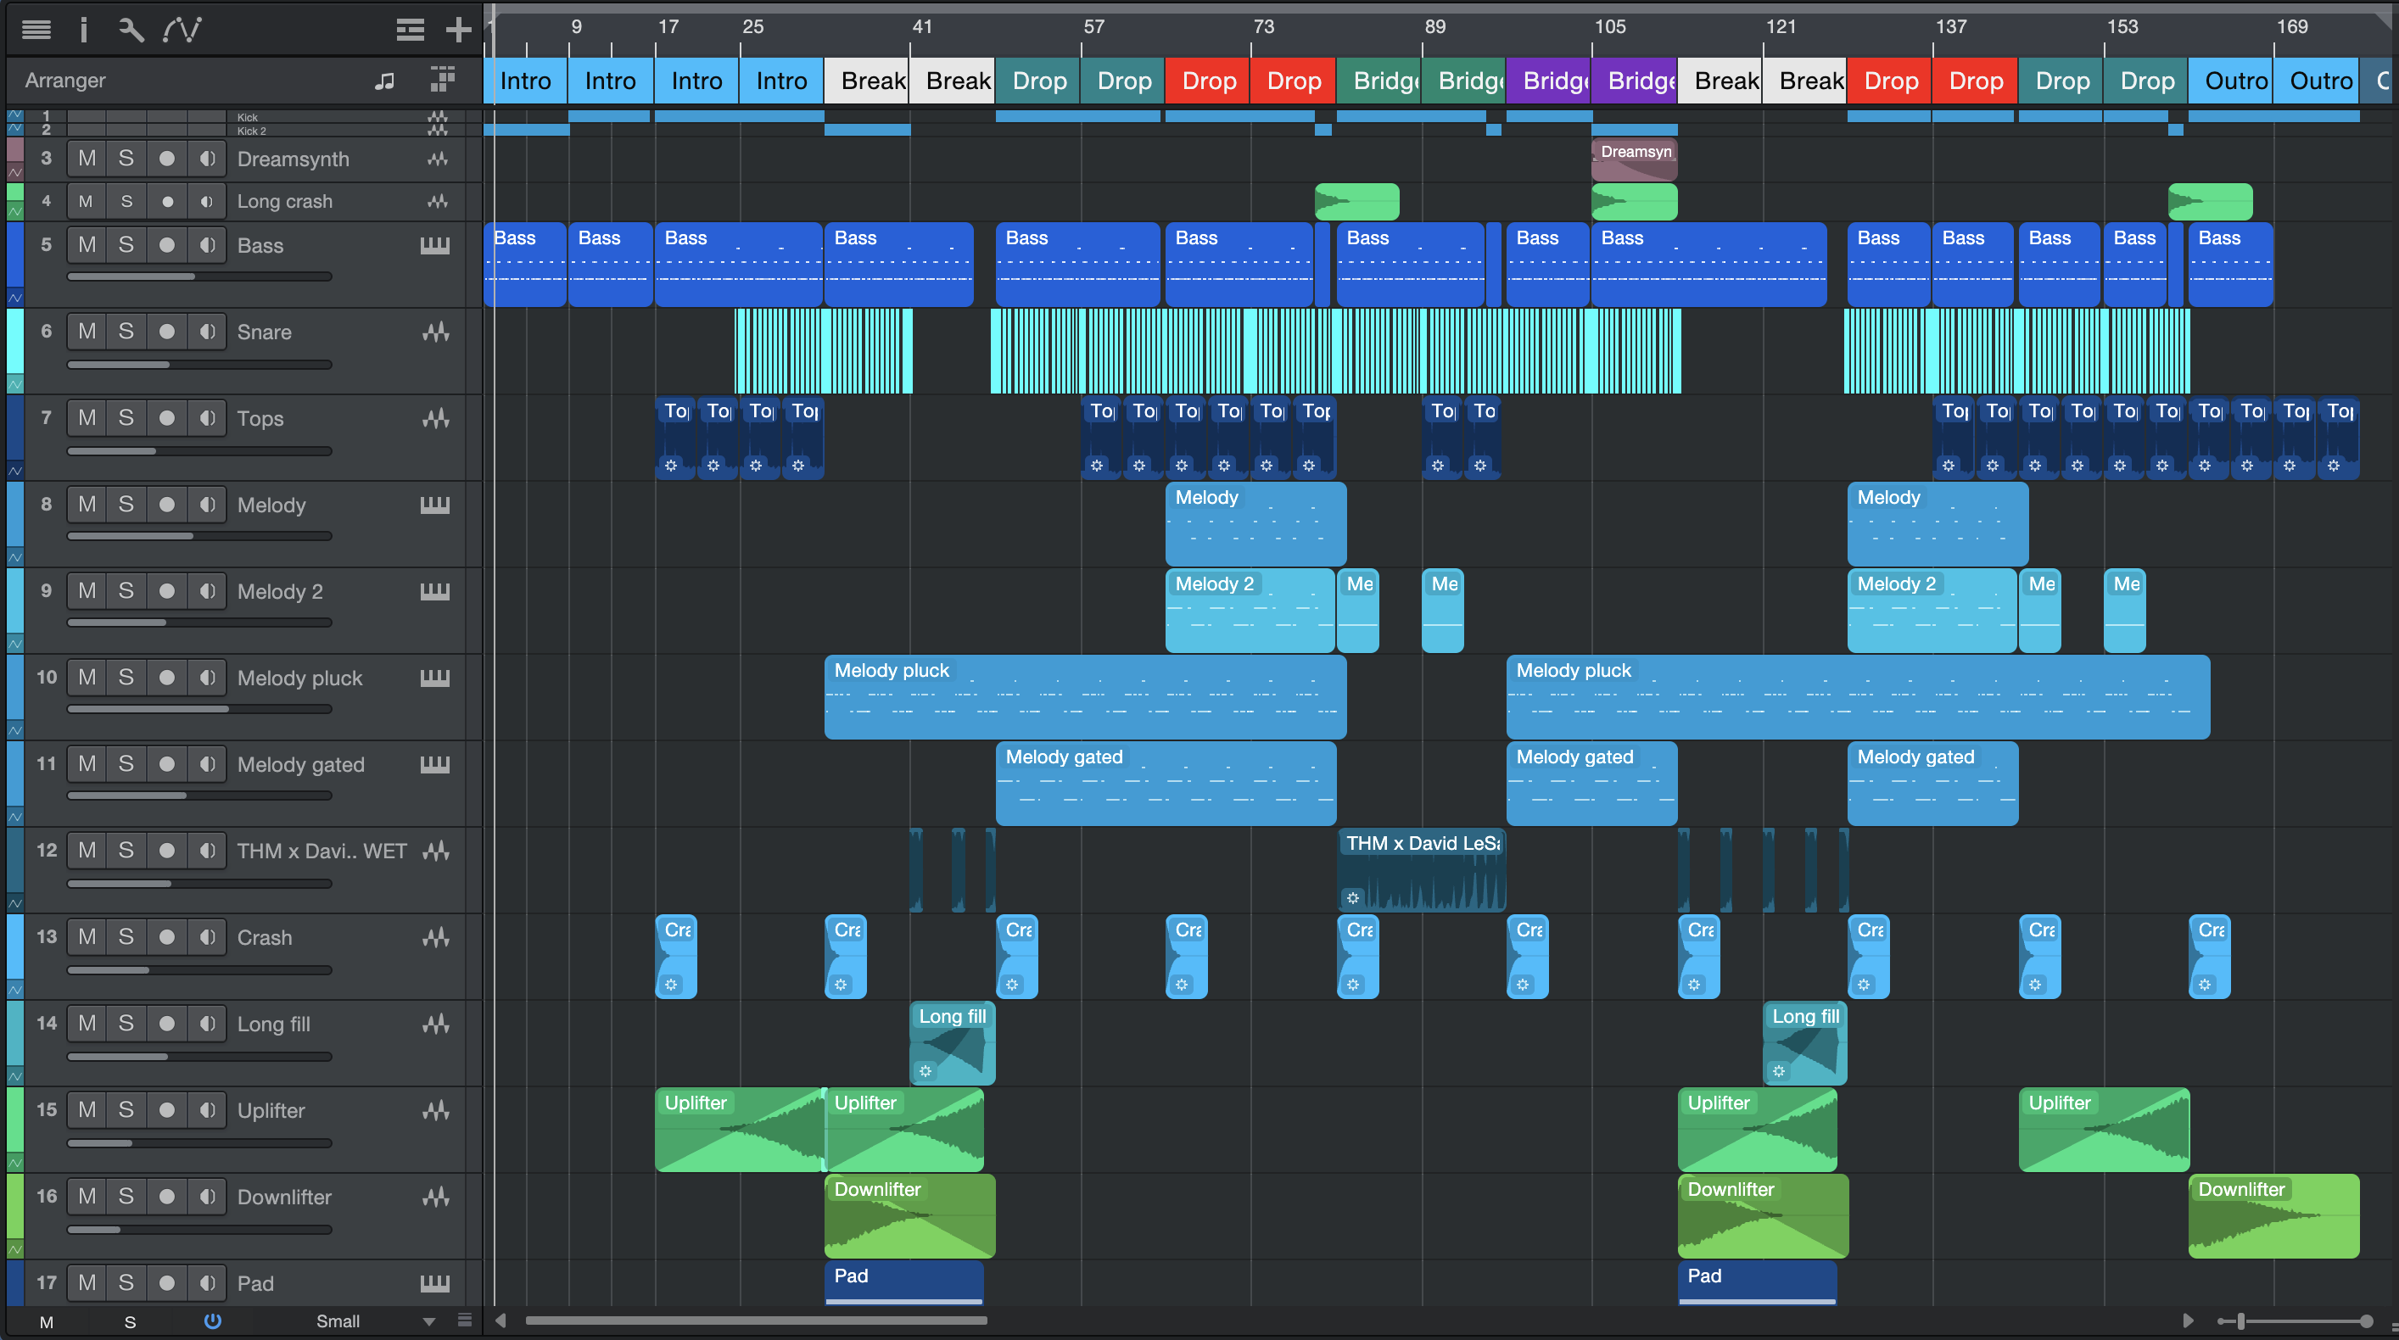
Task: Click the global Solo button
Action: point(131,1321)
